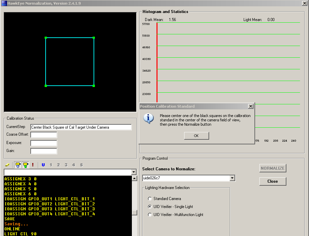Enable UID Verifier - Single Light mode
The width and height of the screenshot is (309, 236).
[x=150, y=207]
